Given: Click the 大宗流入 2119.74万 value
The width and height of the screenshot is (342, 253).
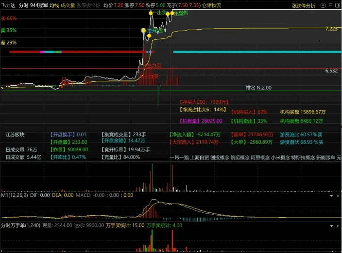Looking at the screenshot, I should (x=194, y=142).
